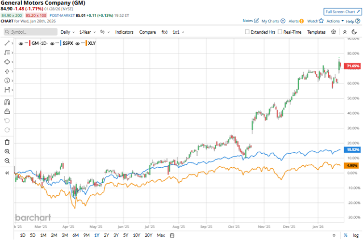Screen dimensions: 363x241
Task: Open chart settings gear icon
Action: coord(334,32)
